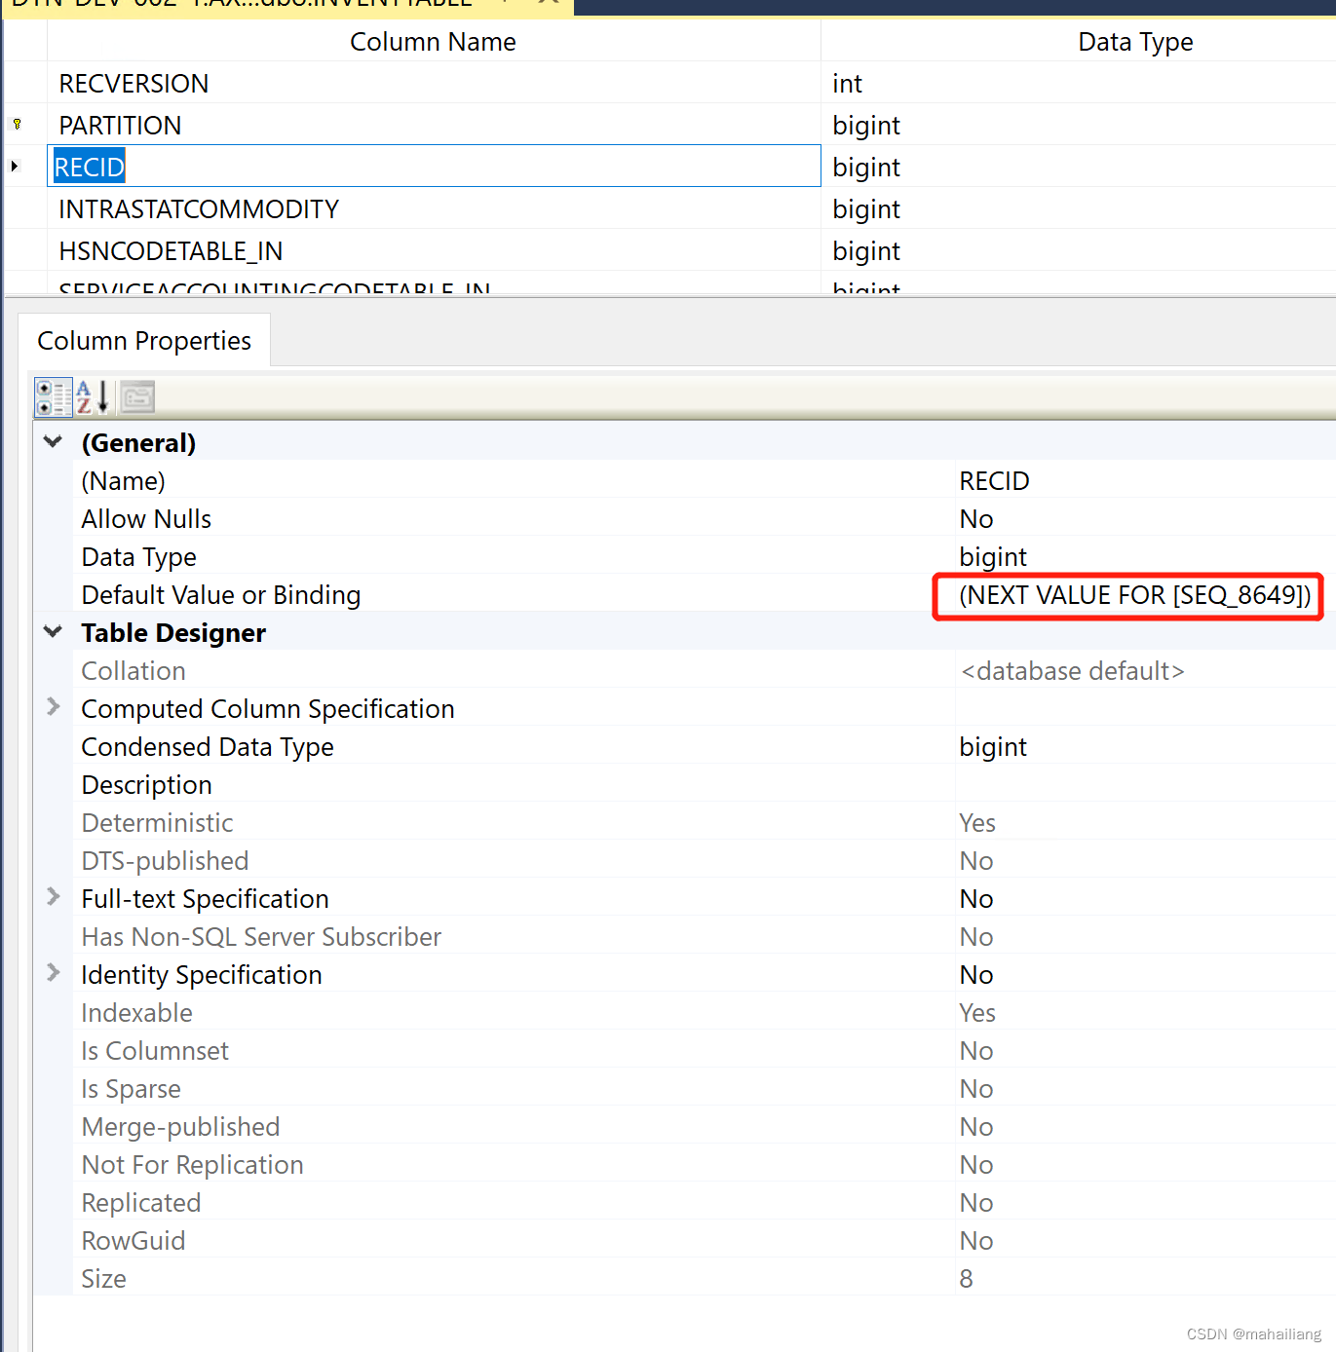Open the Column Properties tab
Viewport: 1336px width, 1352px height.
(144, 341)
